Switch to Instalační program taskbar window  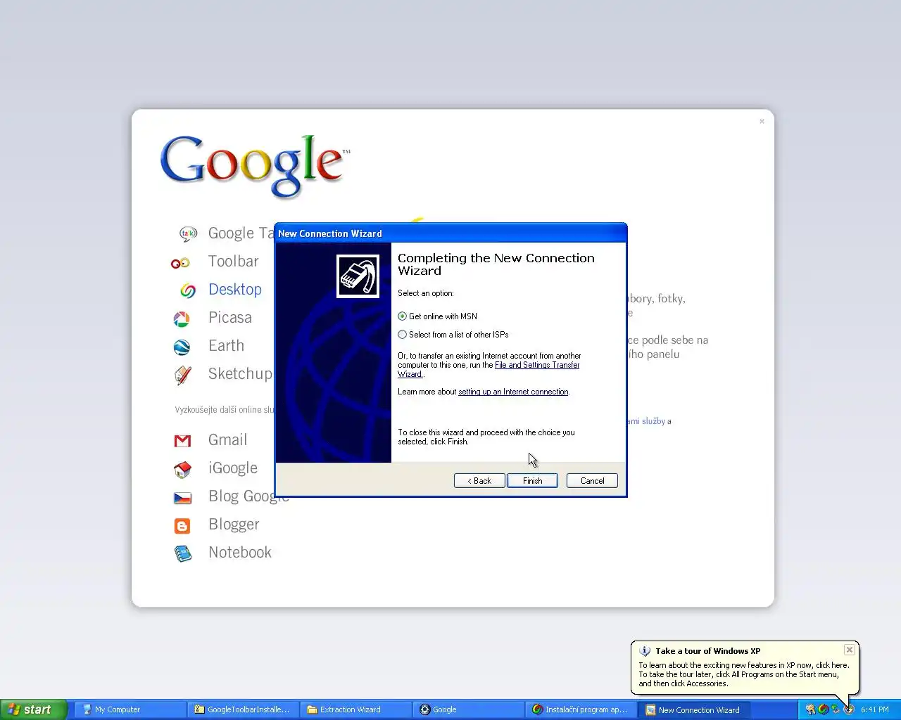[581, 709]
